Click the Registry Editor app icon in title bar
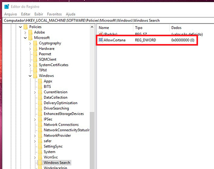This screenshot has height=169, width=214. pyautogui.click(x=6, y=6)
